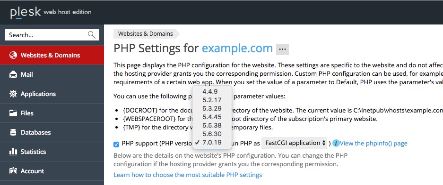Click the search magnifier icon
443x185 pixels.
[x=92, y=35]
